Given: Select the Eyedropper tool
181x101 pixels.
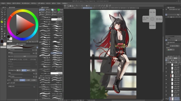Looking at the screenshot, I should point(2,17).
